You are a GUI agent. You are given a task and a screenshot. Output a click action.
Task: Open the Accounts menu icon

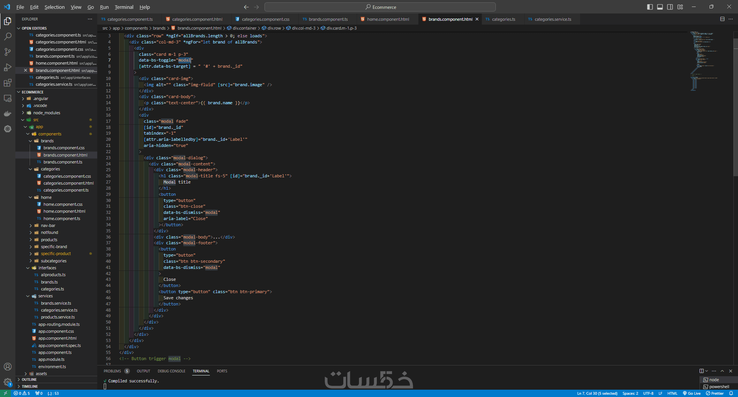[x=7, y=367]
